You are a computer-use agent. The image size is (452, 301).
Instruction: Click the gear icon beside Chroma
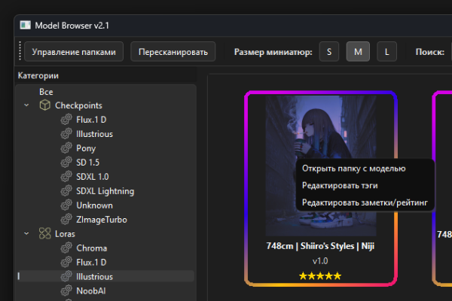[x=66, y=248]
